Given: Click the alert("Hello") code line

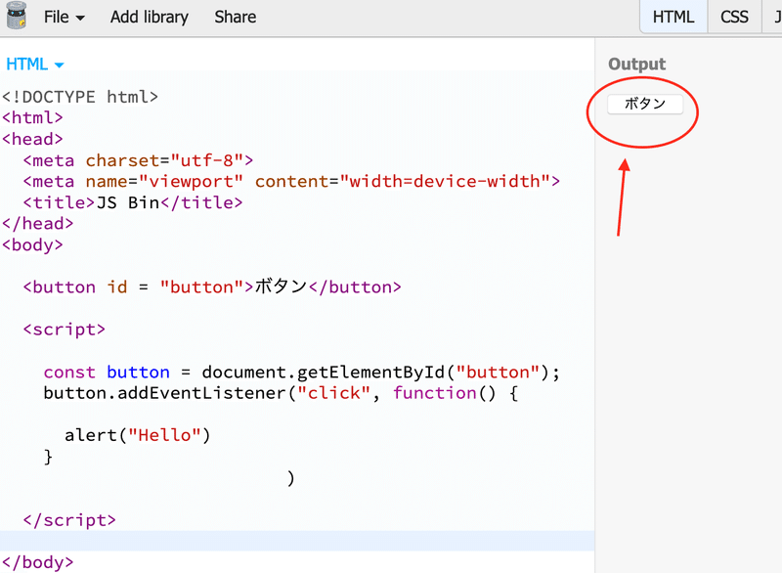Looking at the screenshot, I should coord(138,435).
